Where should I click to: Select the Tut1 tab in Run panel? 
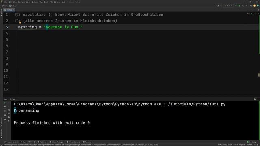click(13, 99)
